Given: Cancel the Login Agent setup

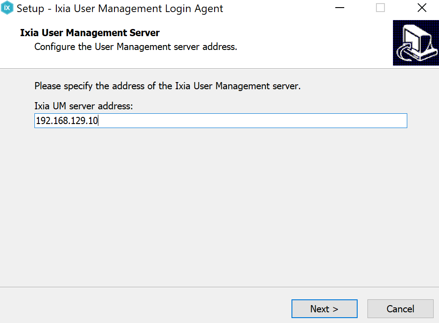Looking at the screenshot, I should [400, 309].
